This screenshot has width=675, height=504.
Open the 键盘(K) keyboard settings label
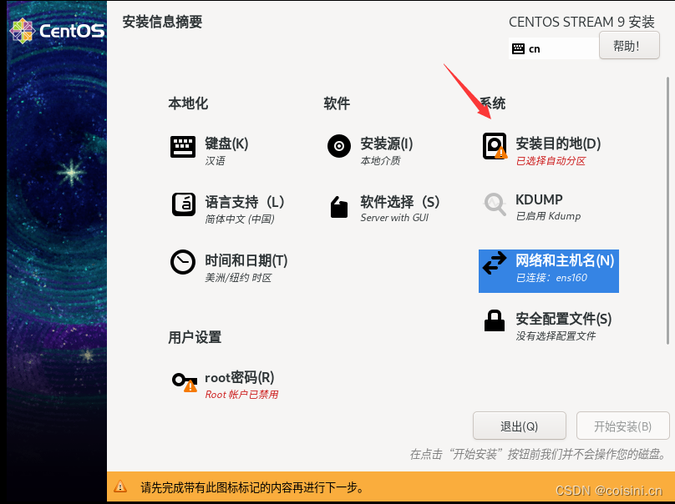coord(226,144)
